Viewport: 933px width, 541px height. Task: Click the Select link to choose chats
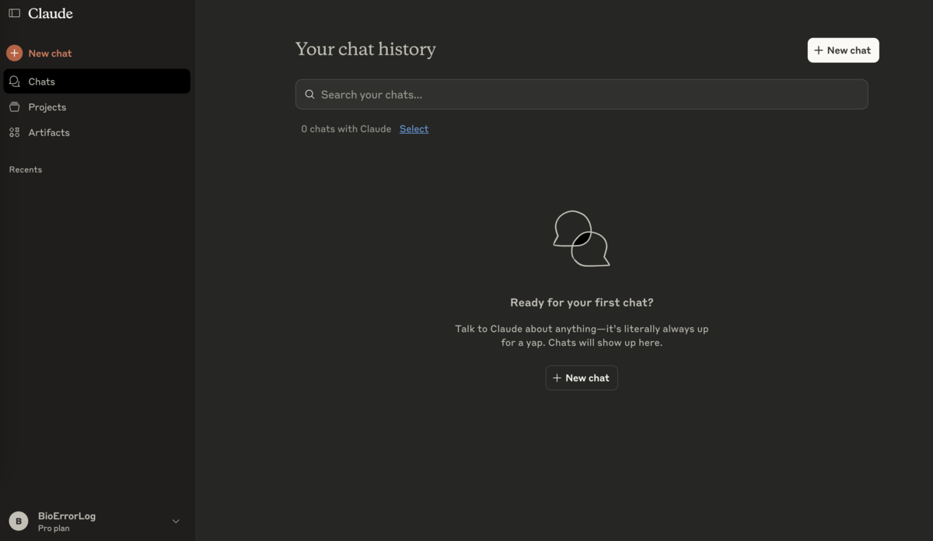(x=413, y=128)
